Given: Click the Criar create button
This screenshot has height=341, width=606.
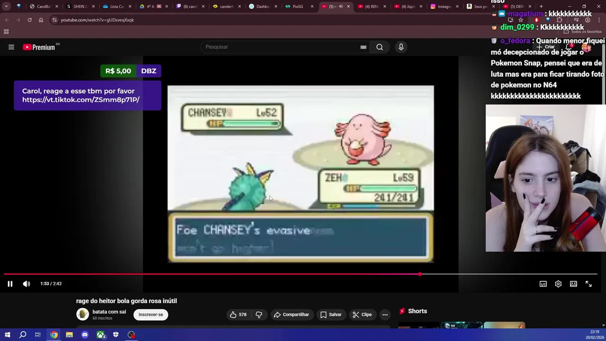Looking at the screenshot, I should click(x=546, y=47).
